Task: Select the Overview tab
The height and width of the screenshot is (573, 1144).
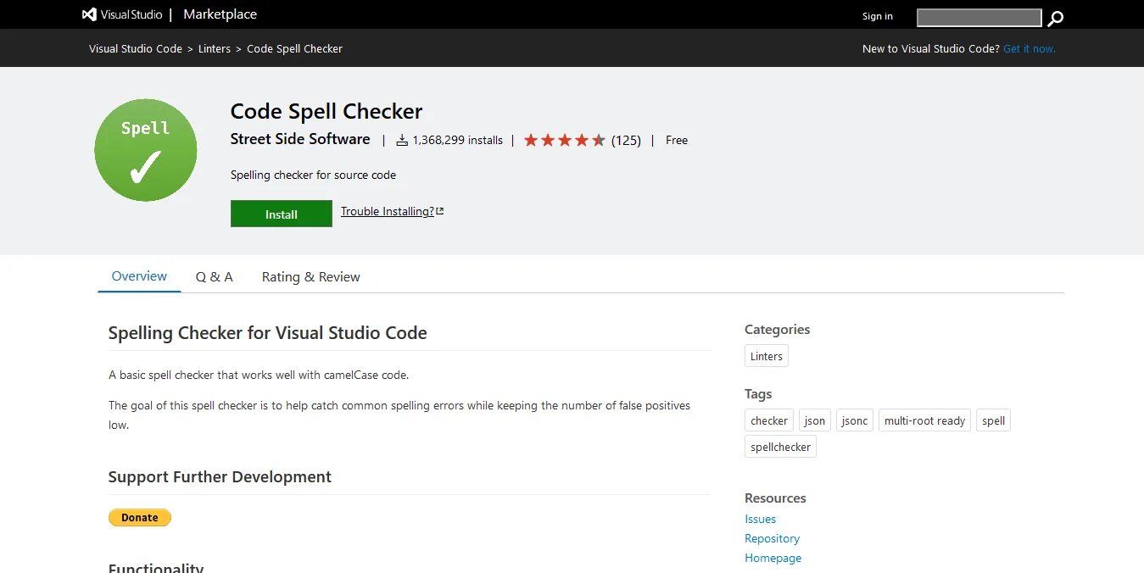Action: coord(140,276)
